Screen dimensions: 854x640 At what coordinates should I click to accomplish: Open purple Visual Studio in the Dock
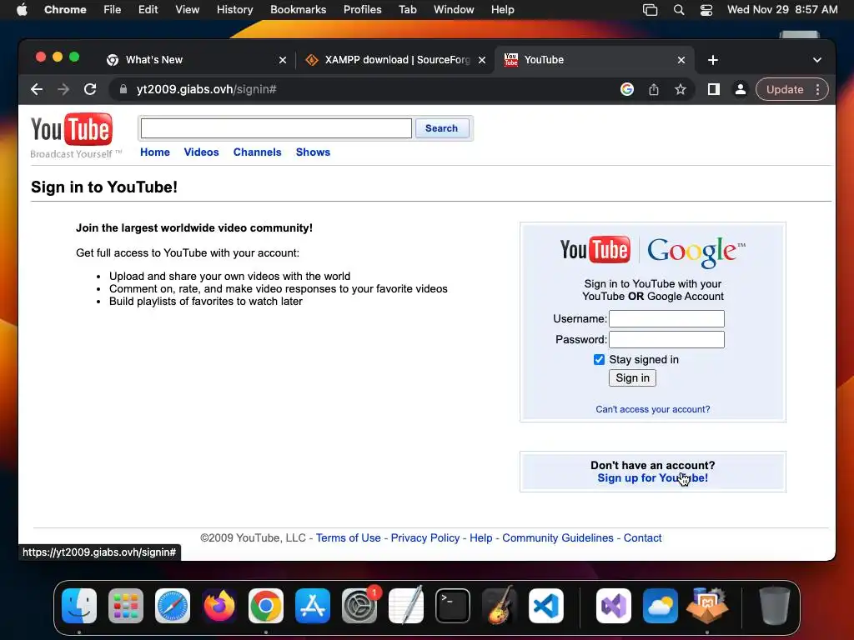[614, 606]
